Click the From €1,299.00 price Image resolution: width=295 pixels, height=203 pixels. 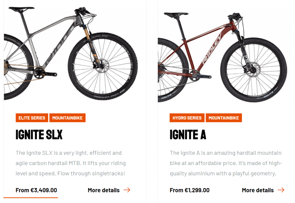(190, 190)
